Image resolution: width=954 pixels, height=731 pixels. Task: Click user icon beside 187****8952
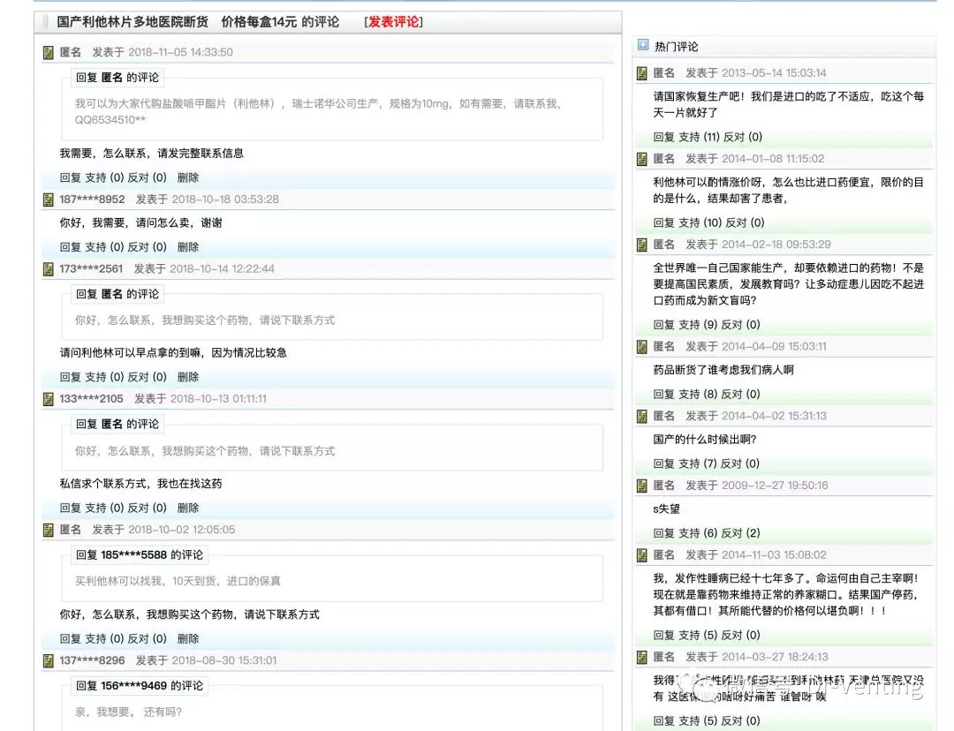pos(49,200)
